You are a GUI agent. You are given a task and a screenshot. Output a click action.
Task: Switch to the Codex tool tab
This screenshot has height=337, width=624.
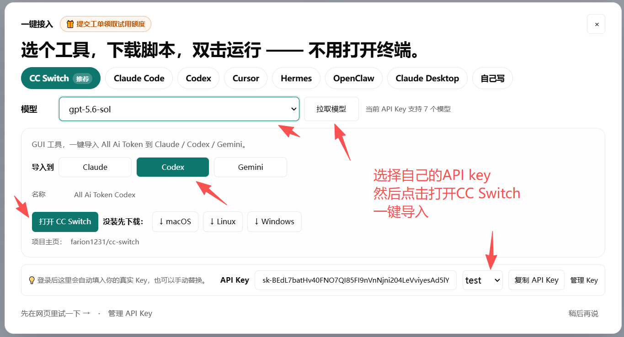tap(198, 78)
